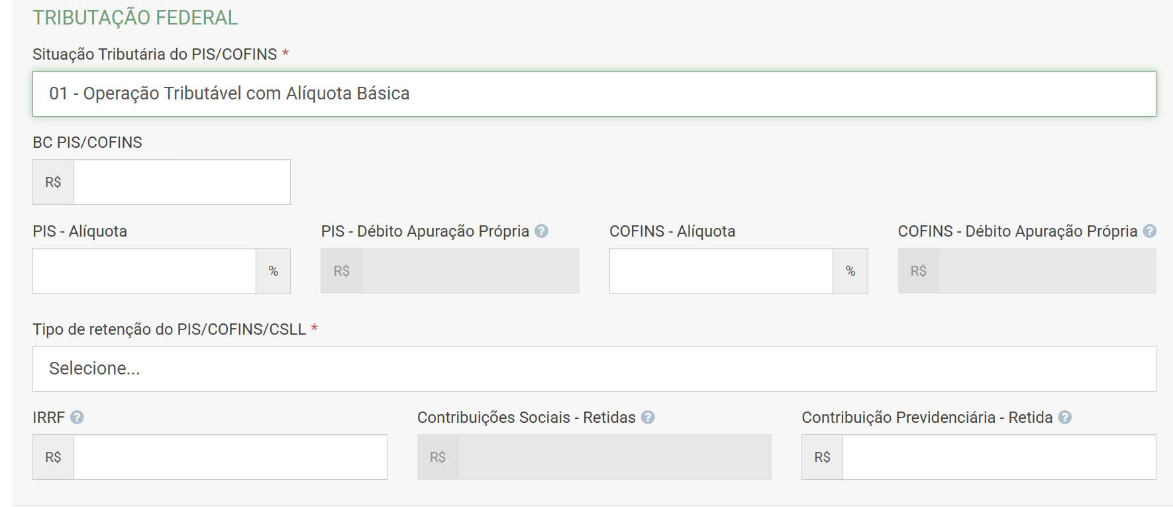Click the disabled PIS - Débito Apuração Própria field
Image resolution: width=1173 pixels, height=507 pixels.
pyautogui.click(x=470, y=271)
